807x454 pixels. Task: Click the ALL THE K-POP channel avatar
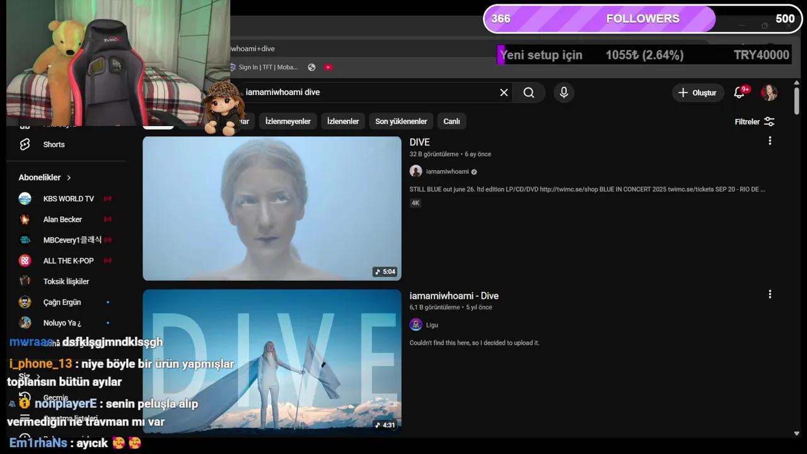(25, 261)
